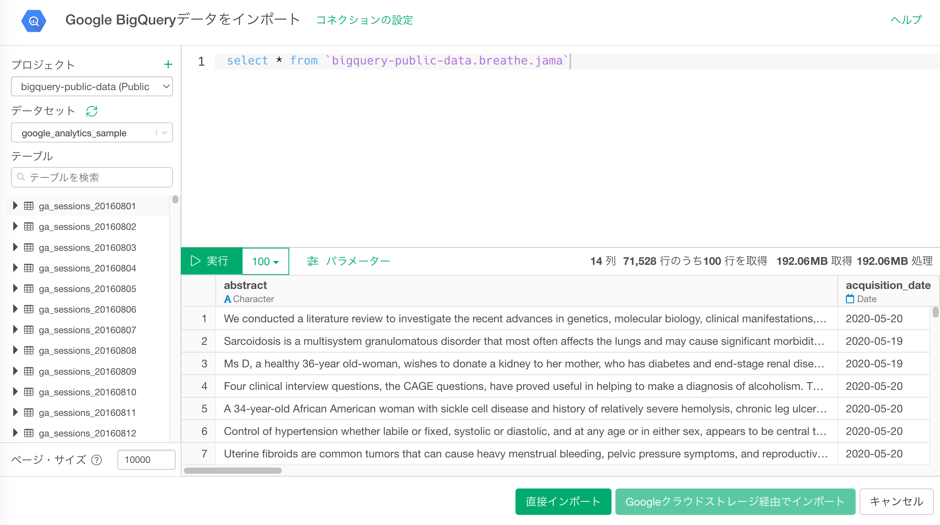Click table icon for ga_sessions_20160807

pos(29,330)
